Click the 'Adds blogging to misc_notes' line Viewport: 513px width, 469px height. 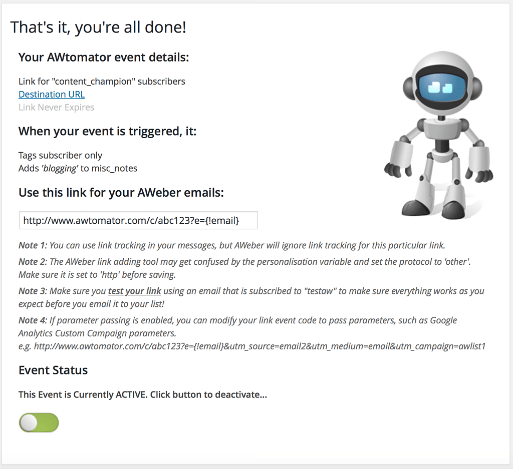coord(78,168)
